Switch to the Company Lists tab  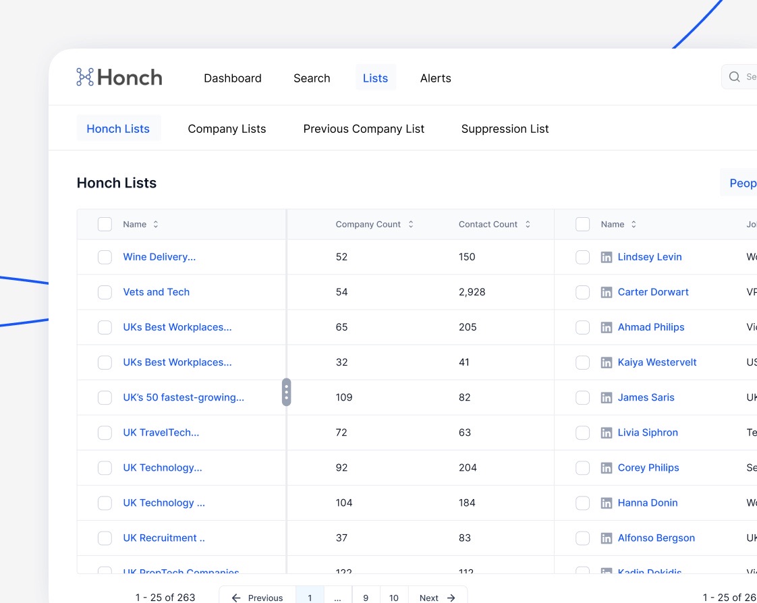(x=227, y=129)
